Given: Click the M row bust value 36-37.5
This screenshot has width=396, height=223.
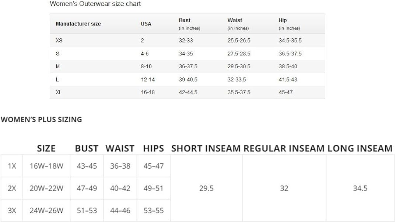Looking at the screenshot, I should click(x=188, y=66).
